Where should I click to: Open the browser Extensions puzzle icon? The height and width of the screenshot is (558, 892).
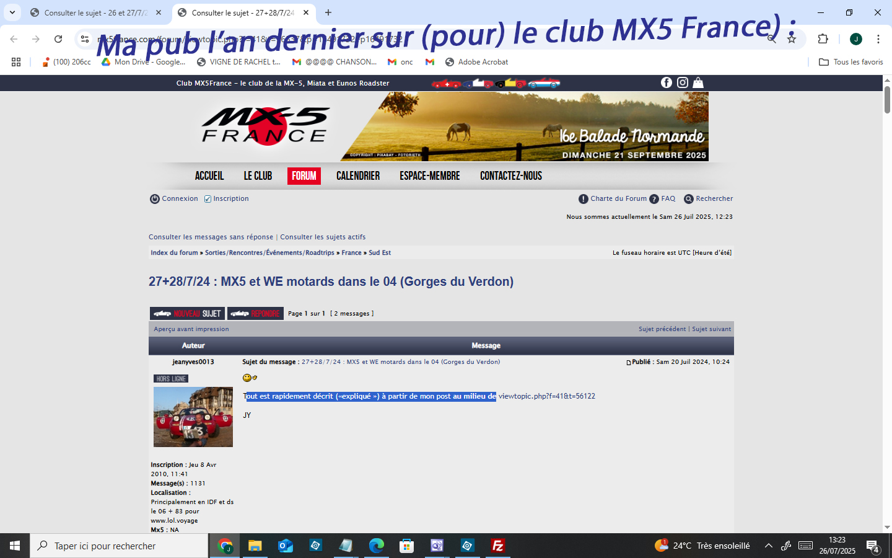[x=823, y=39]
